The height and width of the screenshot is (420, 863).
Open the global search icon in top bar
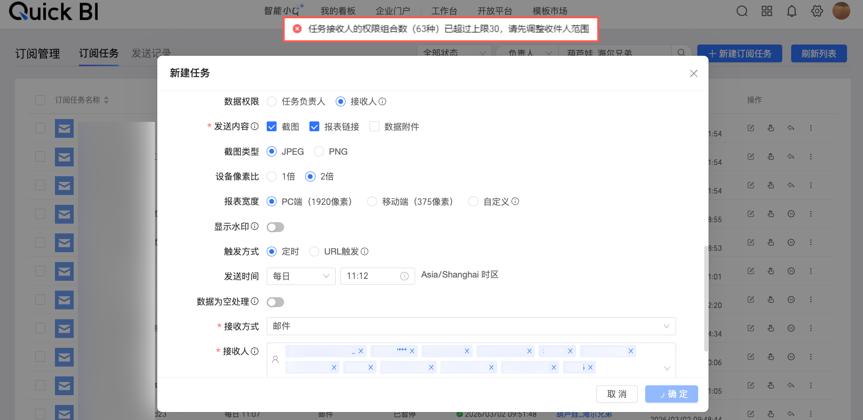point(742,11)
